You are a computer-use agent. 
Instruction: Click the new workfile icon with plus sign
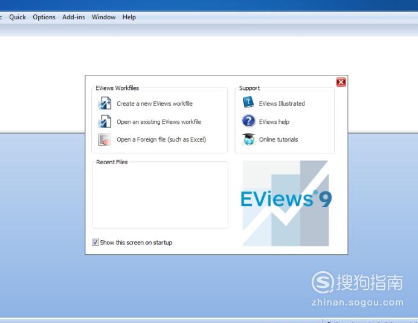(x=104, y=103)
